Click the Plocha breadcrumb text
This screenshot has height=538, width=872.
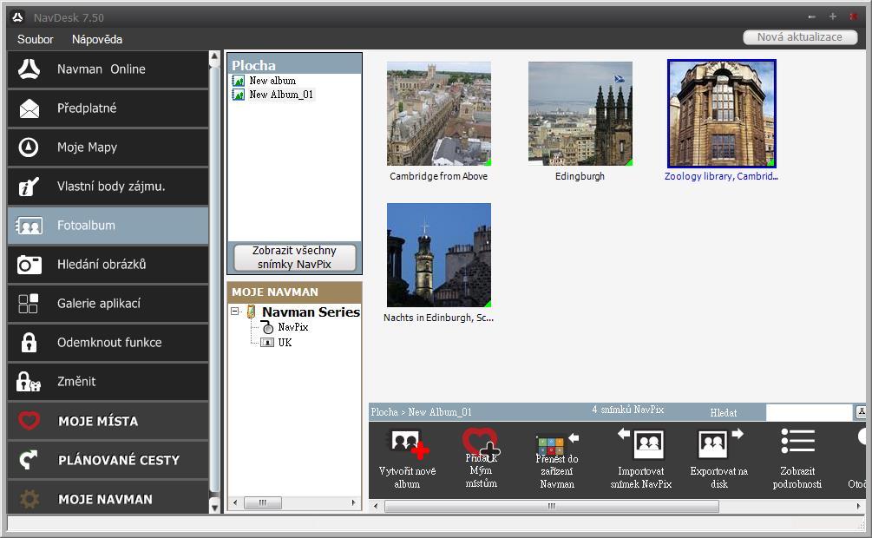tap(384, 412)
